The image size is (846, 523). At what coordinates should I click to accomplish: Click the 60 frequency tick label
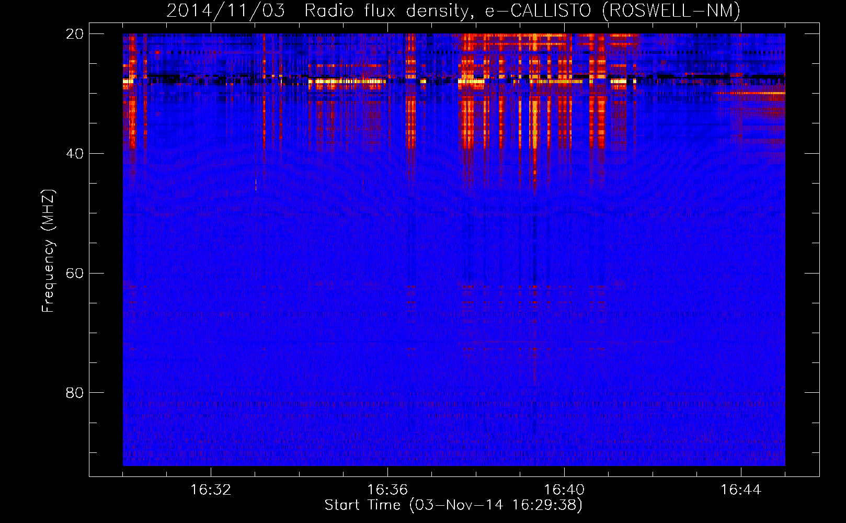pos(74,273)
